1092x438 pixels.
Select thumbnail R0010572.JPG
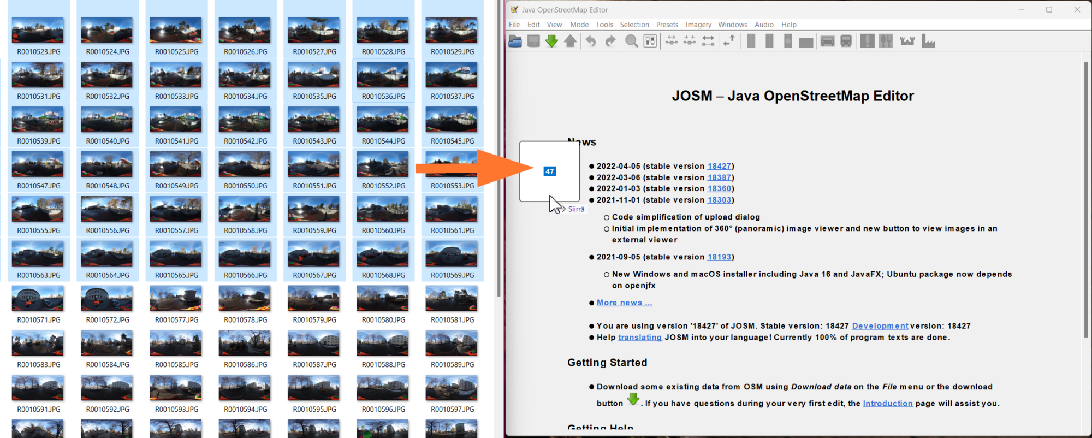106,299
